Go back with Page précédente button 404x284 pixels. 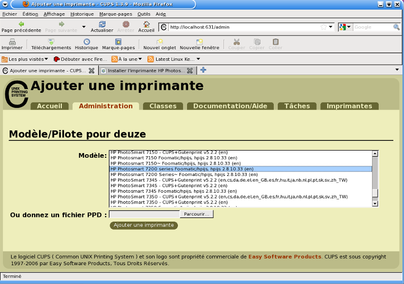21,26
